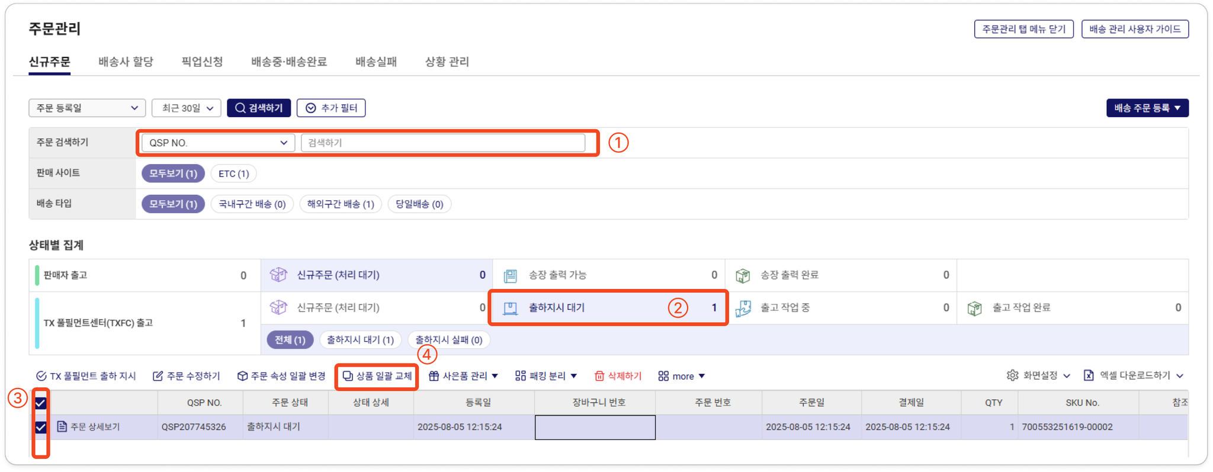Select the 판매 사이트 모두보기 (1) filter
Image resolution: width=1213 pixels, height=472 pixels.
pyautogui.click(x=173, y=174)
